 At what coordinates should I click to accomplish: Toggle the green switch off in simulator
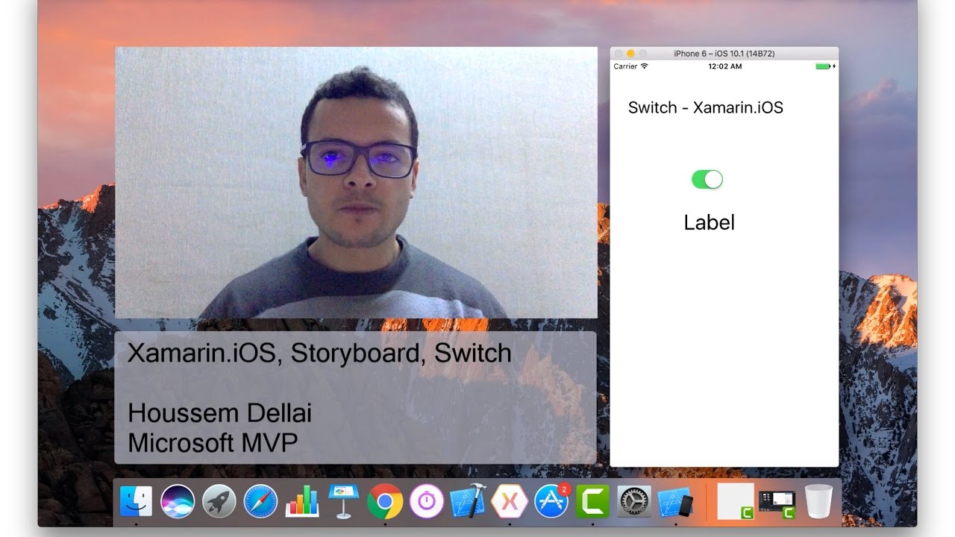(707, 179)
